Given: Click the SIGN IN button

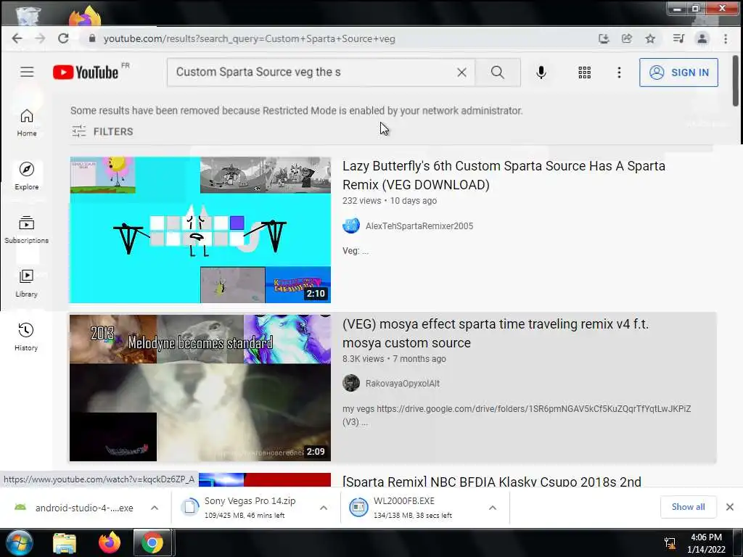Looking at the screenshot, I should click(x=678, y=73).
